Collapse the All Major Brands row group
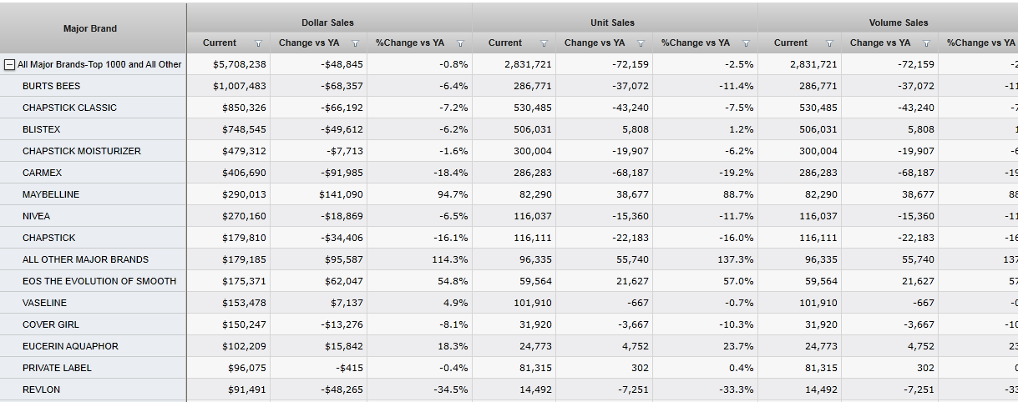Image resolution: width=1018 pixels, height=402 pixels. [x=10, y=64]
